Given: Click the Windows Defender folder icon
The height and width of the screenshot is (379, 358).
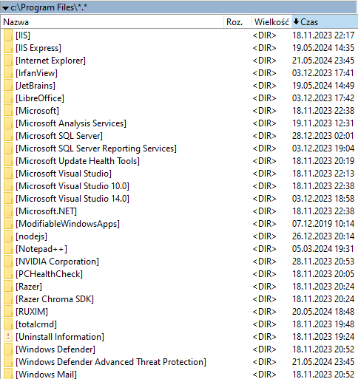Looking at the screenshot, I should coord(8,349).
